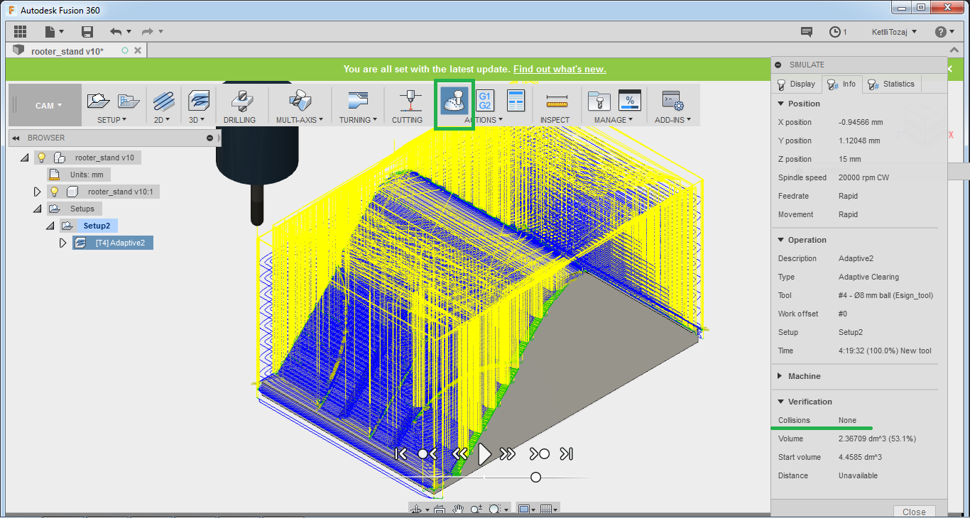Click the New Folder icon in Setup group
This screenshot has height=518, width=970.
click(x=129, y=101)
